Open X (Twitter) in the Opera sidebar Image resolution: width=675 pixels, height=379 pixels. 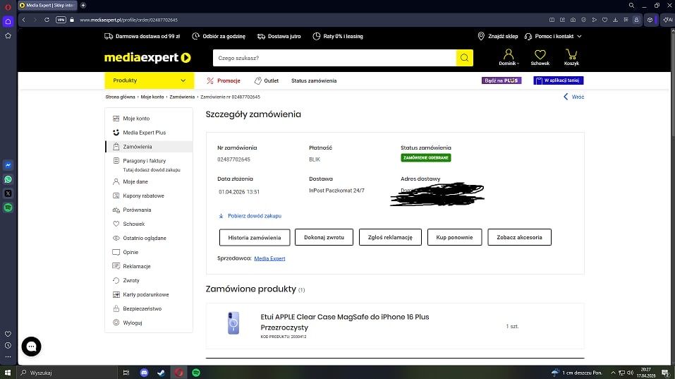point(8,193)
